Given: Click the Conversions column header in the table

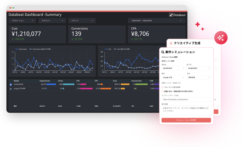Looking at the screenshot, I should (136, 81).
